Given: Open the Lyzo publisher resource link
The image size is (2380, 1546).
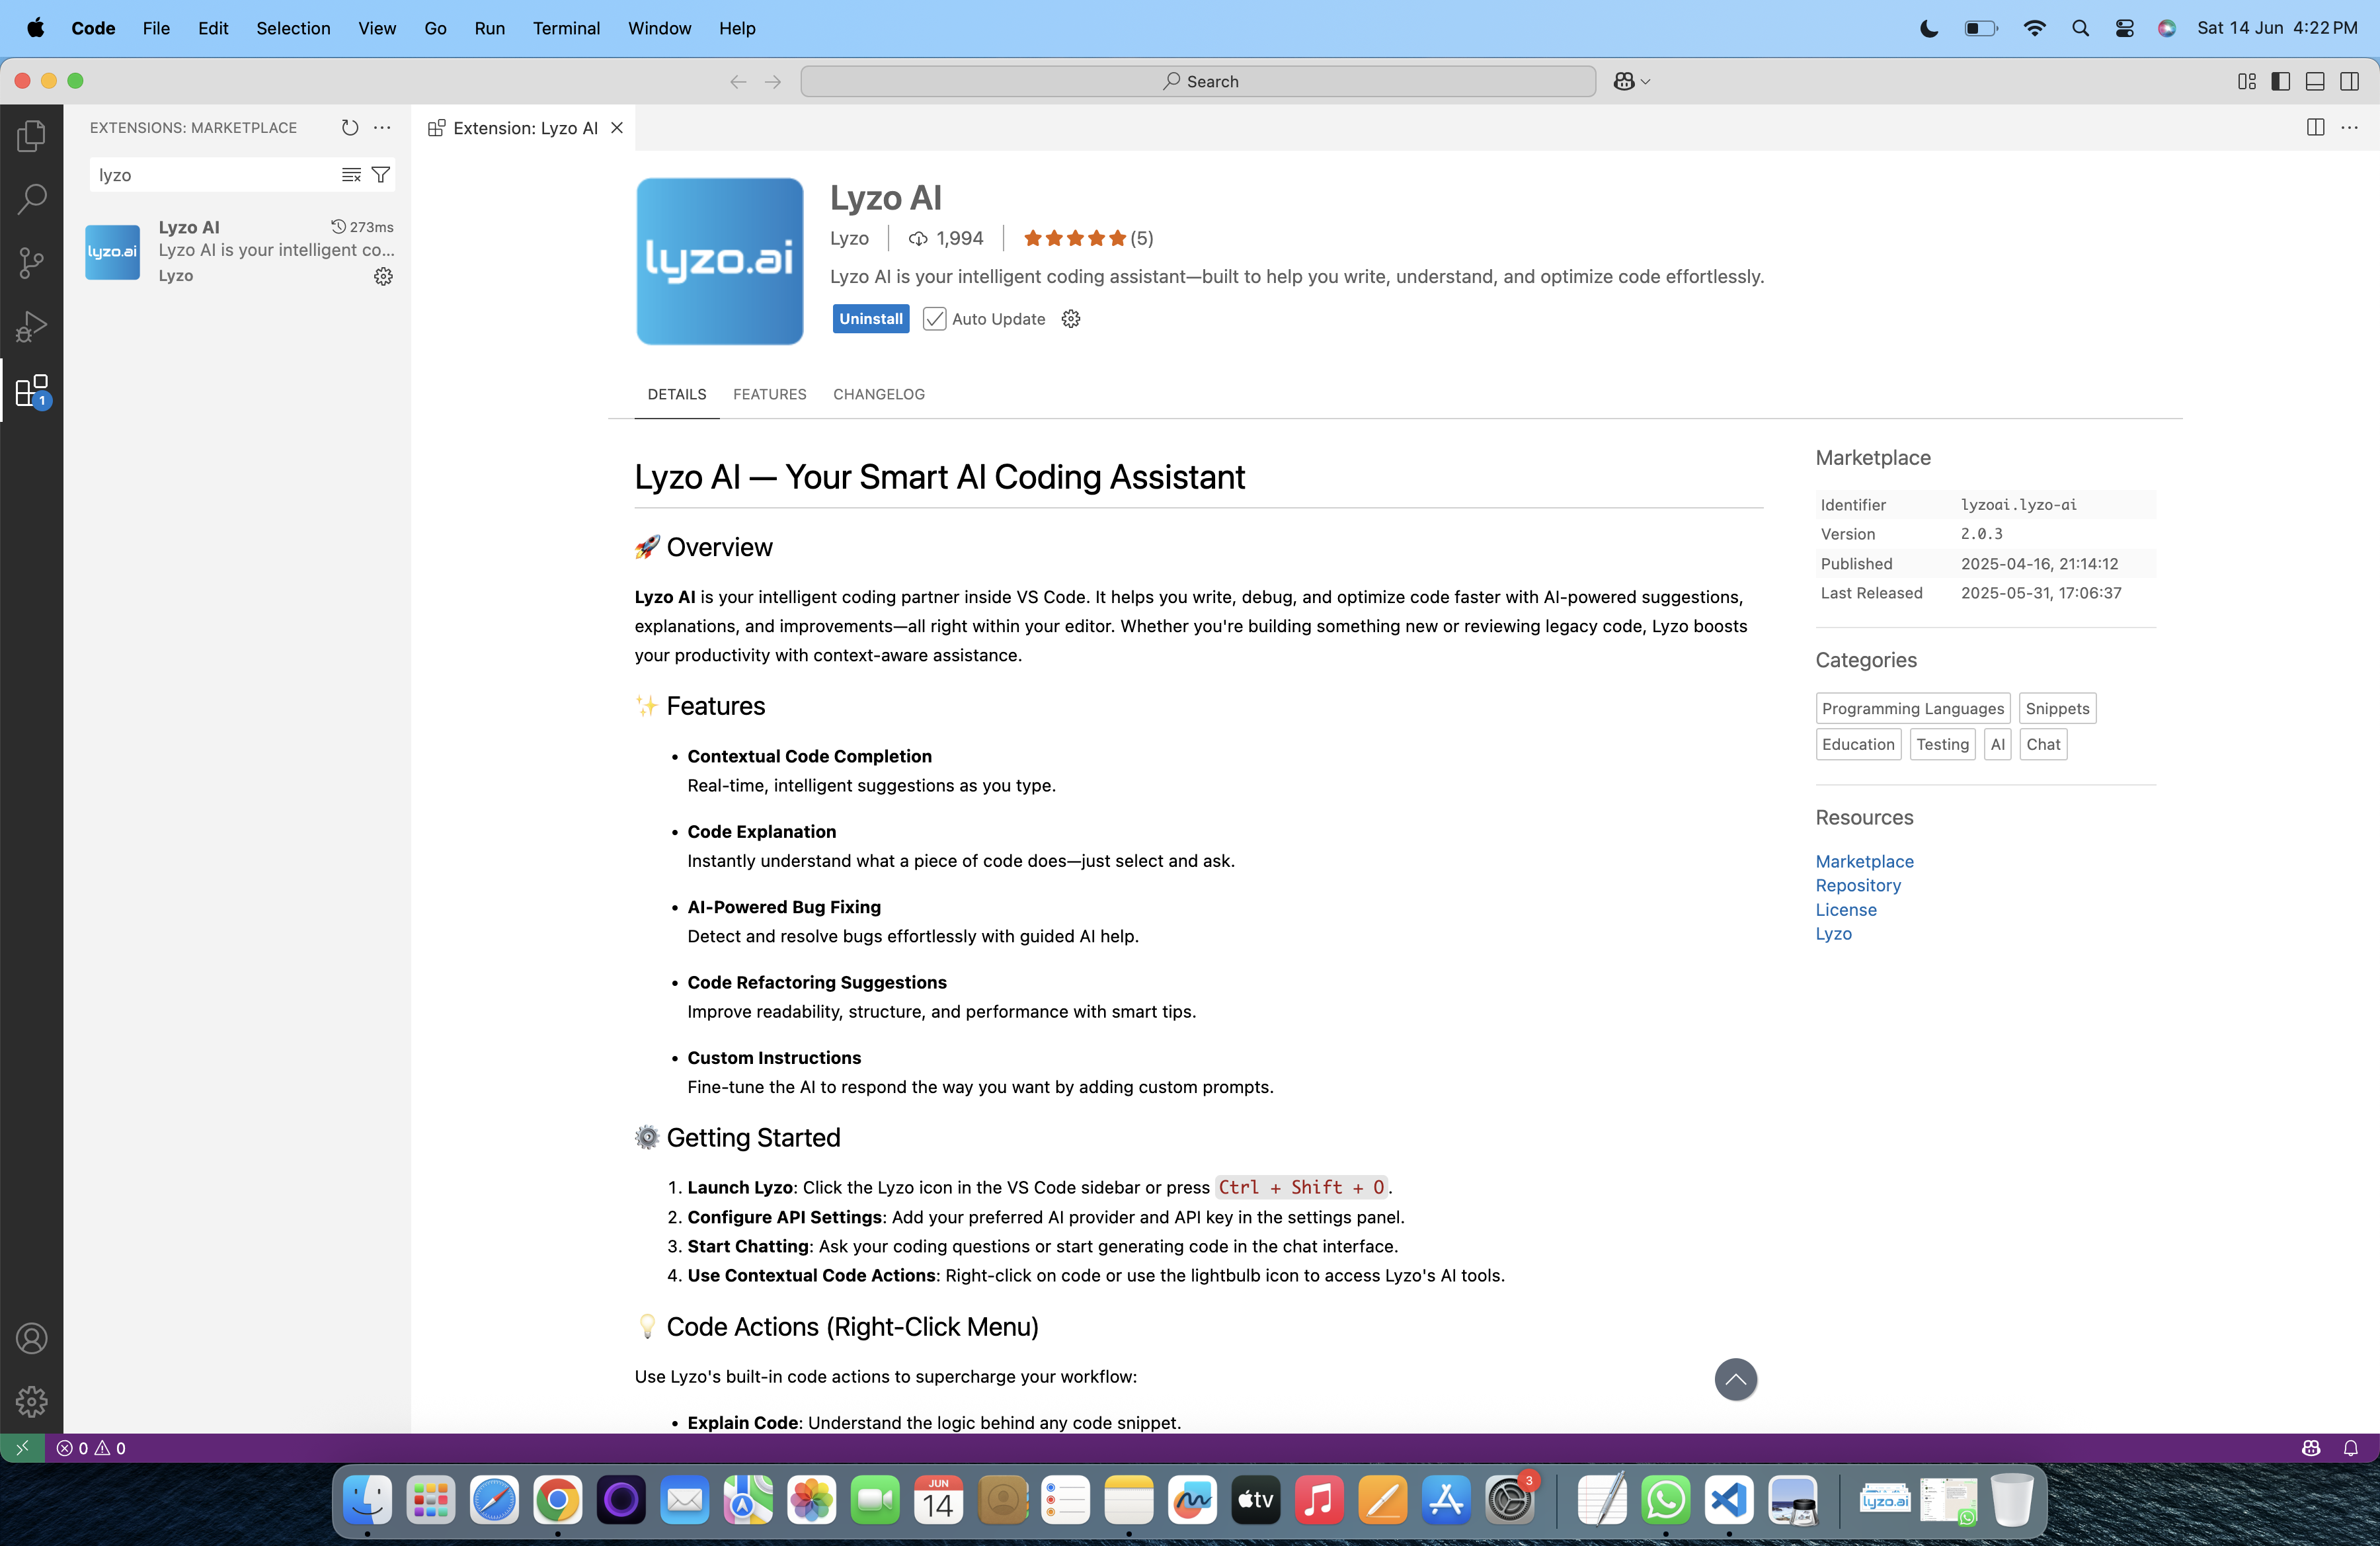Looking at the screenshot, I should [1833, 934].
